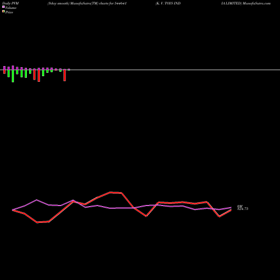Click the '(3day smooth) MunafaSutra(TM) charts for 544641' heading
The image size is (280, 280).
point(87,3)
